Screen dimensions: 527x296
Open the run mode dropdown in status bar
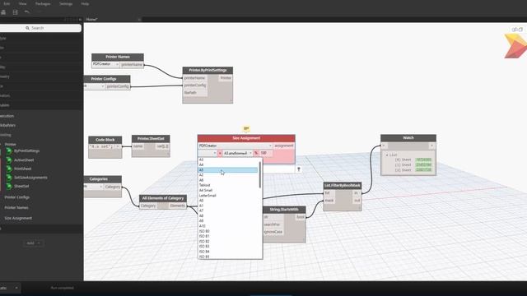9,288
